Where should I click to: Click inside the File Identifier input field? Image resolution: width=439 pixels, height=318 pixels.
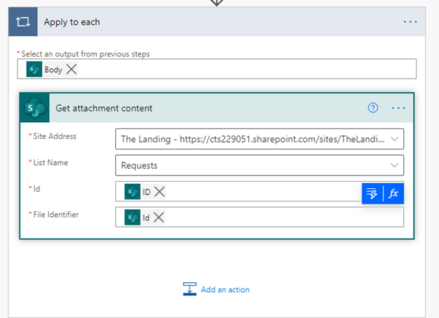coord(260,217)
